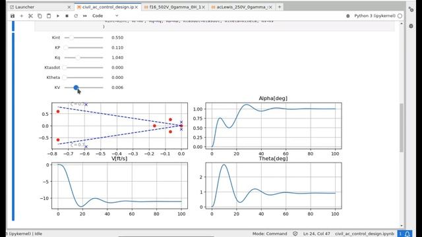422x237 pixels.
Task: Switch to the acLewis_250V_0gamma tab
Action: [242, 7]
